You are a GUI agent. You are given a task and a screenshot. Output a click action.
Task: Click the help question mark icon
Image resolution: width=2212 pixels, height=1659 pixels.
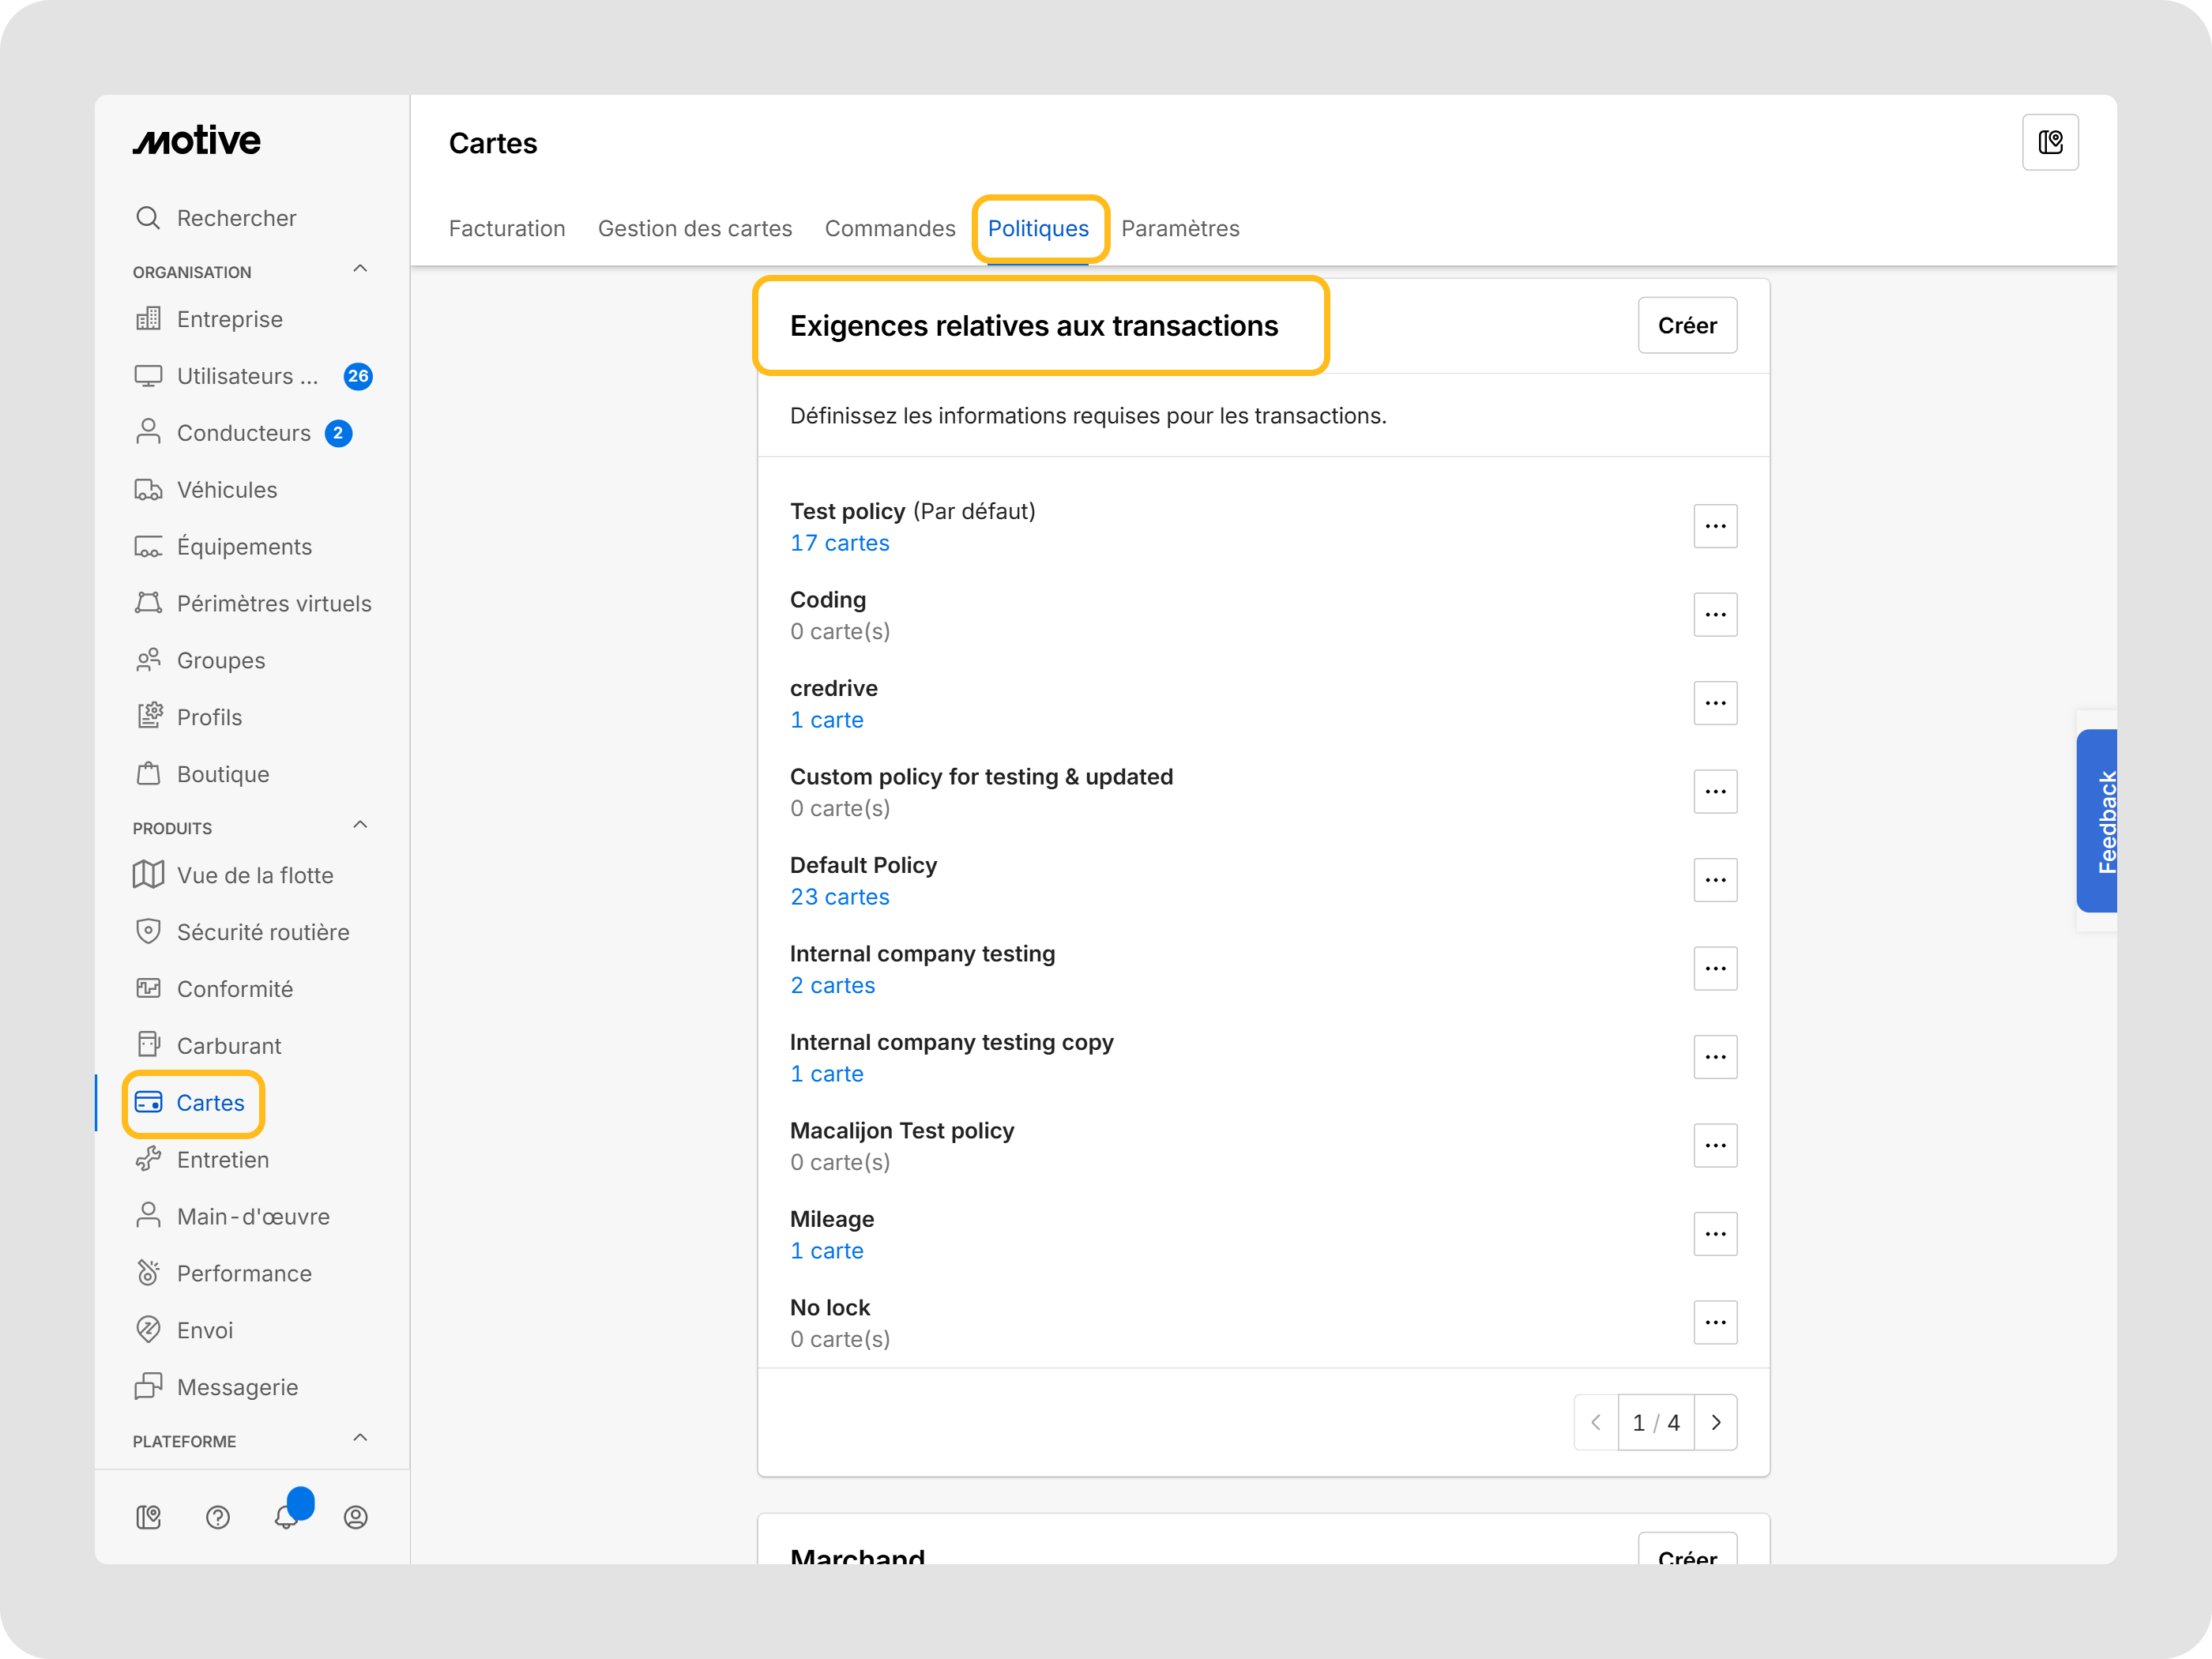click(217, 1519)
